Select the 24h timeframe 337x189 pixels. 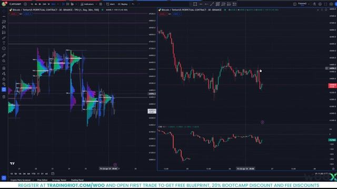(44, 4)
